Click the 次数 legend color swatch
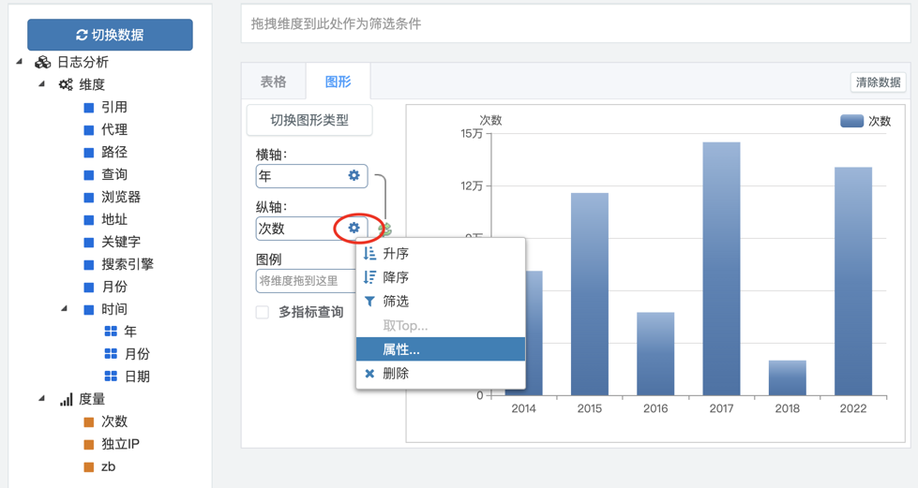The height and width of the screenshot is (488, 918). pos(851,121)
